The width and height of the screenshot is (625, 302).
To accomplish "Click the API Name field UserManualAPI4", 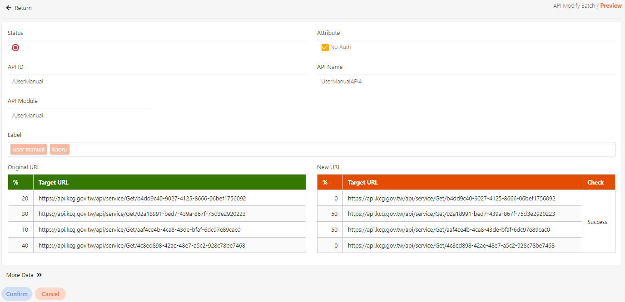I will point(341,82).
